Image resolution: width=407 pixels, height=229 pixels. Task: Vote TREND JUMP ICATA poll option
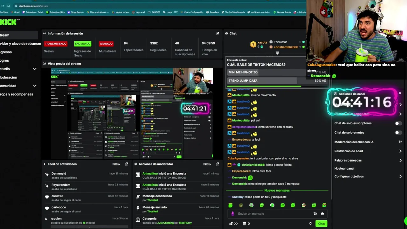[x=277, y=81]
